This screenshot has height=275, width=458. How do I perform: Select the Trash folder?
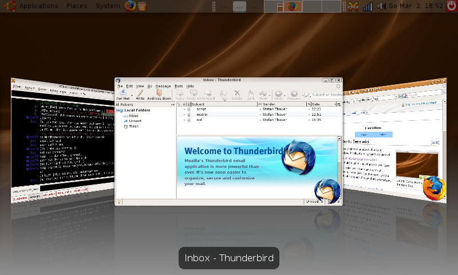pyautogui.click(x=133, y=126)
